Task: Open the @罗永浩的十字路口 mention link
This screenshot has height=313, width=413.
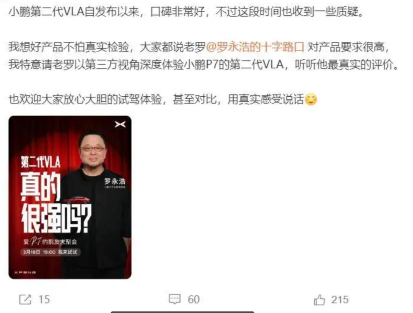Action: click(x=255, y=47)
